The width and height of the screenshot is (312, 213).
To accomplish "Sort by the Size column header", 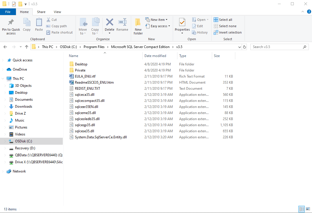I will pos(223,56).
